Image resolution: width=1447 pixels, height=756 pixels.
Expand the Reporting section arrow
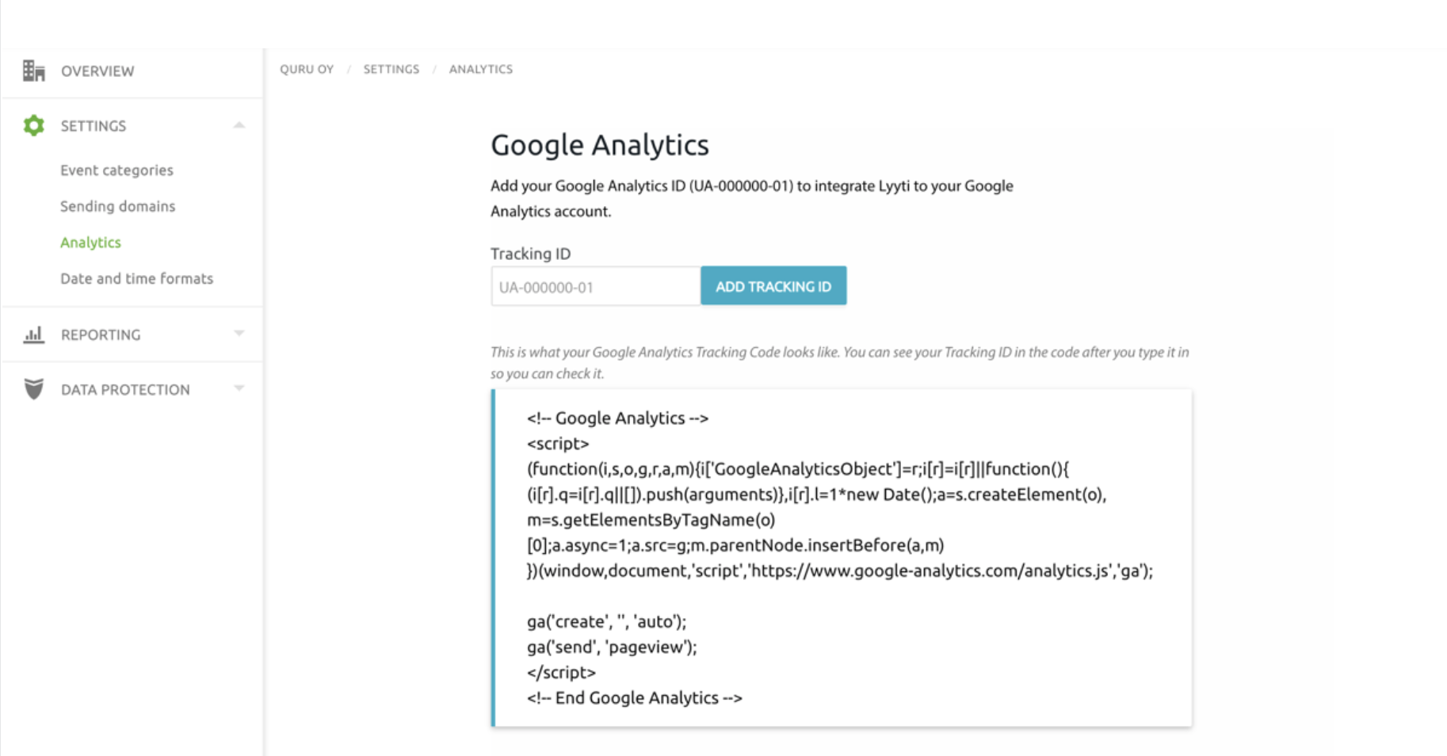(x=239, y=334)
